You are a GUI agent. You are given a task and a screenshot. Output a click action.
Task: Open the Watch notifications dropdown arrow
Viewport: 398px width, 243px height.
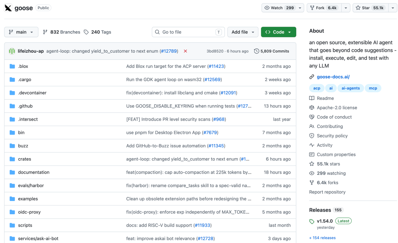point(300,8)
